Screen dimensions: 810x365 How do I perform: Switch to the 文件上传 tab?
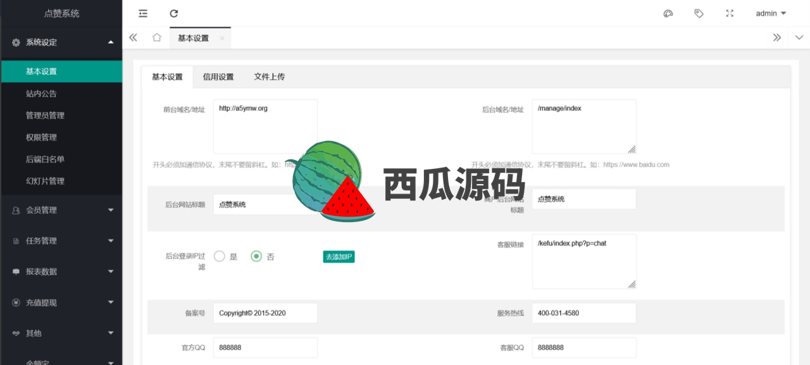(x=270, y=77)
